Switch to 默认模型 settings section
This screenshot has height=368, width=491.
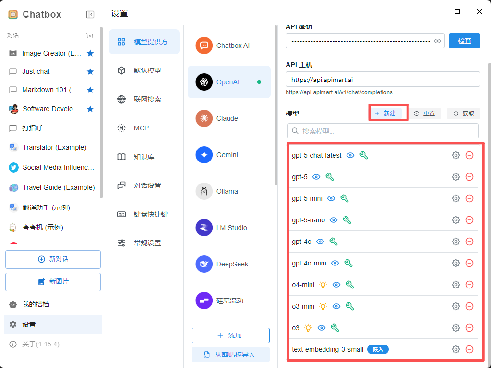(144, 70)
